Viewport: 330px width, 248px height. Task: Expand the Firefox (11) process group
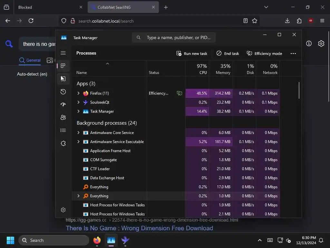click(x=79, y=93)
